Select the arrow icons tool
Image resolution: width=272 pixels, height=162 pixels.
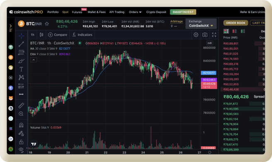[21, 94]
